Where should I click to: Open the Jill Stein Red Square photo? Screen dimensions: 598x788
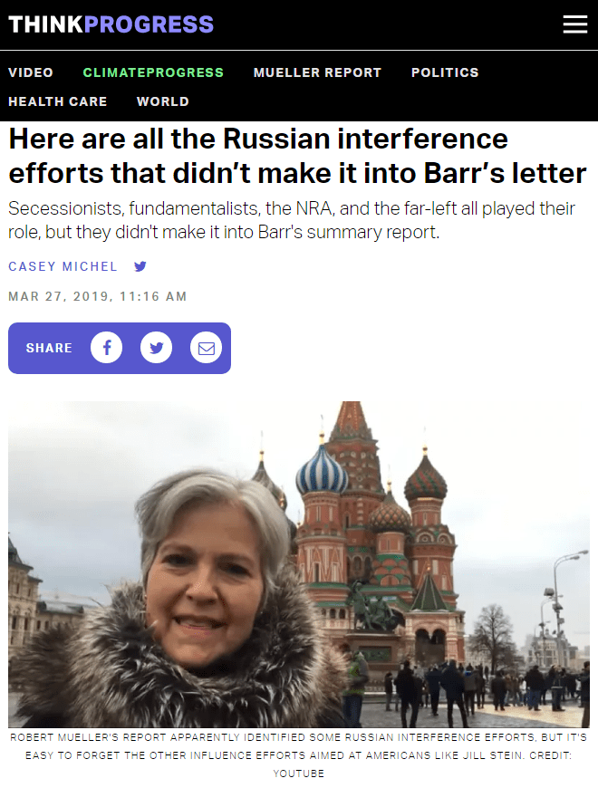pyautogui.click(x=298, y=564)
